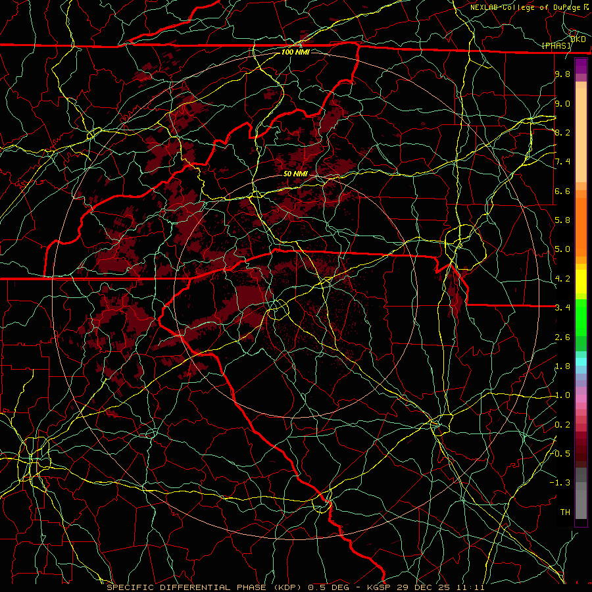Click the SPECIFIC DIFFERENTIAL PHASE (KDP) caption
This screenshot has height=592, width=592.
pos(204,587)
